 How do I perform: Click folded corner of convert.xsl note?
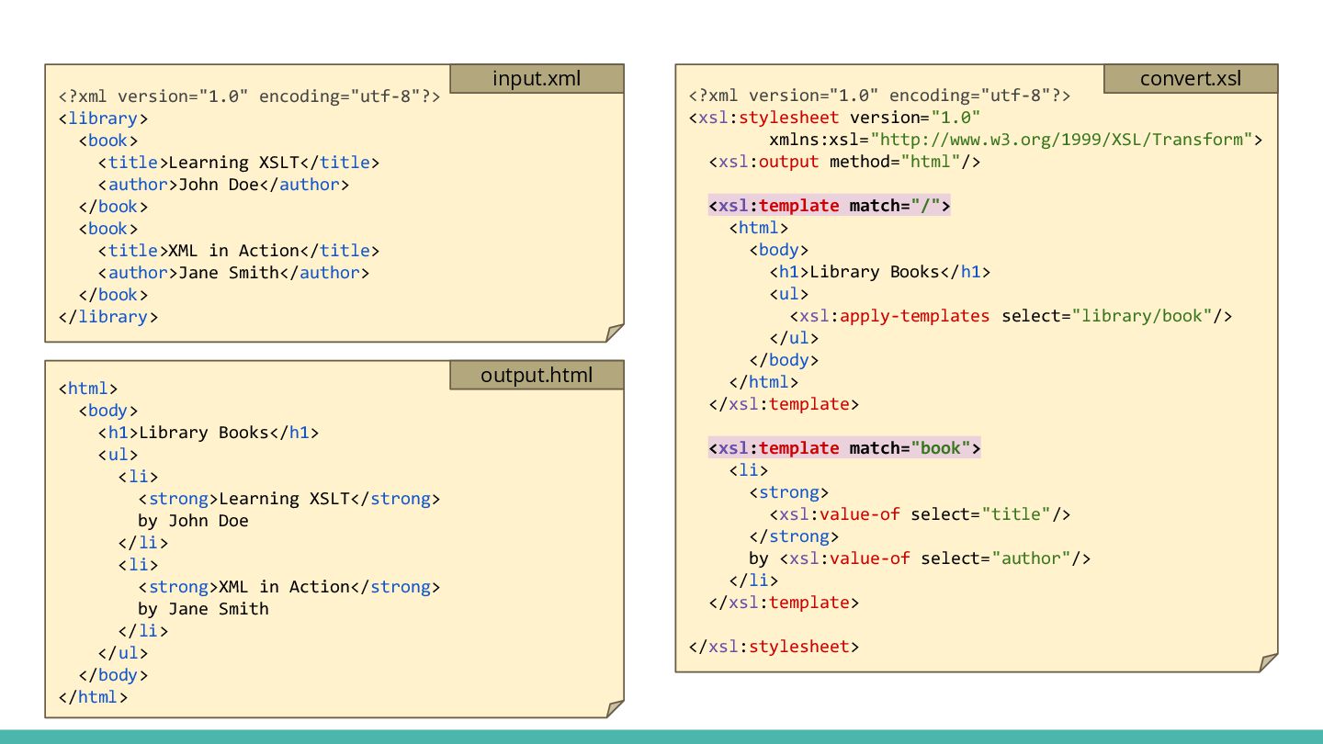click(1268, 662)
